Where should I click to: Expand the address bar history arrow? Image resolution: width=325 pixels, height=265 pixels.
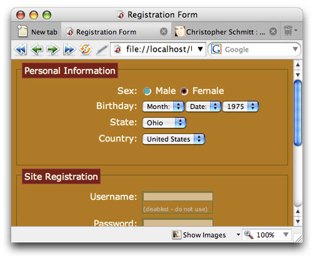click(x=200, y=49)
